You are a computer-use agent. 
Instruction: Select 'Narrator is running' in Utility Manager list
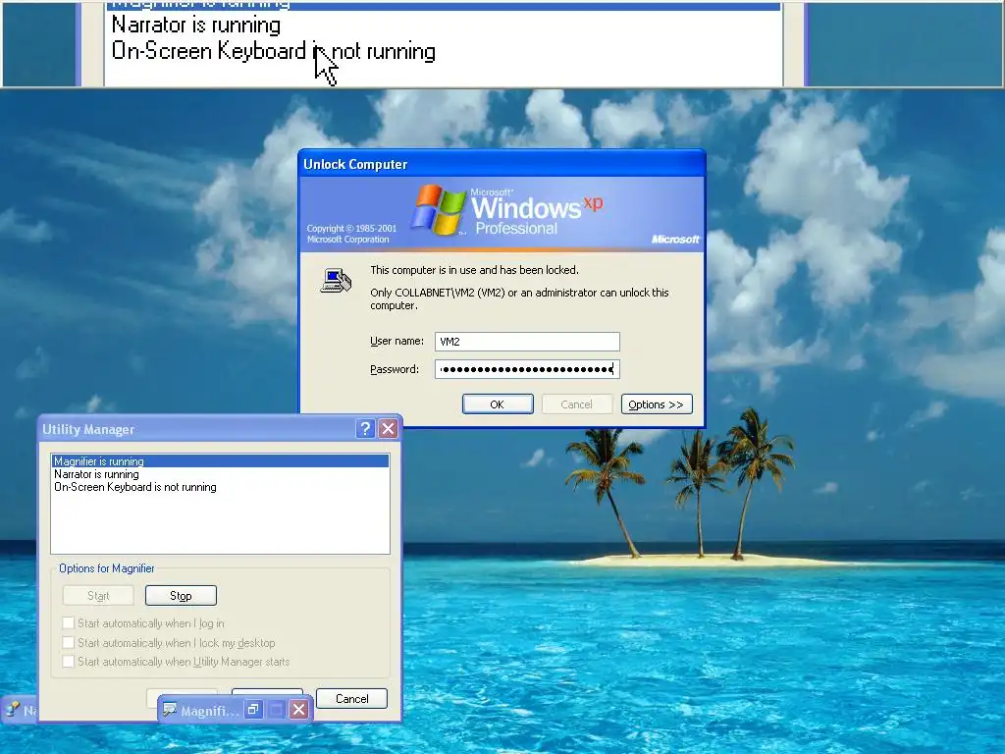(x=220, y=474)
